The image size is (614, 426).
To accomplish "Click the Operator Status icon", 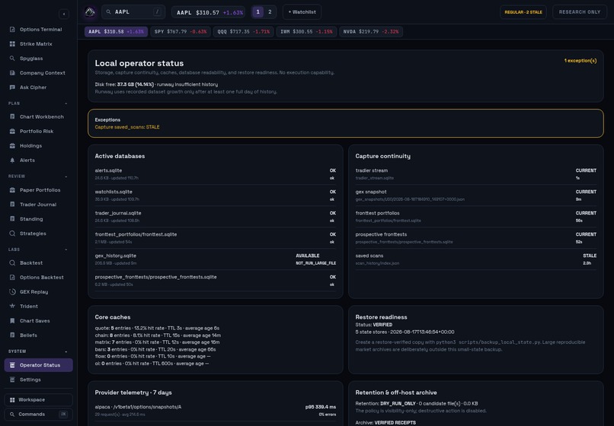I will [x=12, y=365].
